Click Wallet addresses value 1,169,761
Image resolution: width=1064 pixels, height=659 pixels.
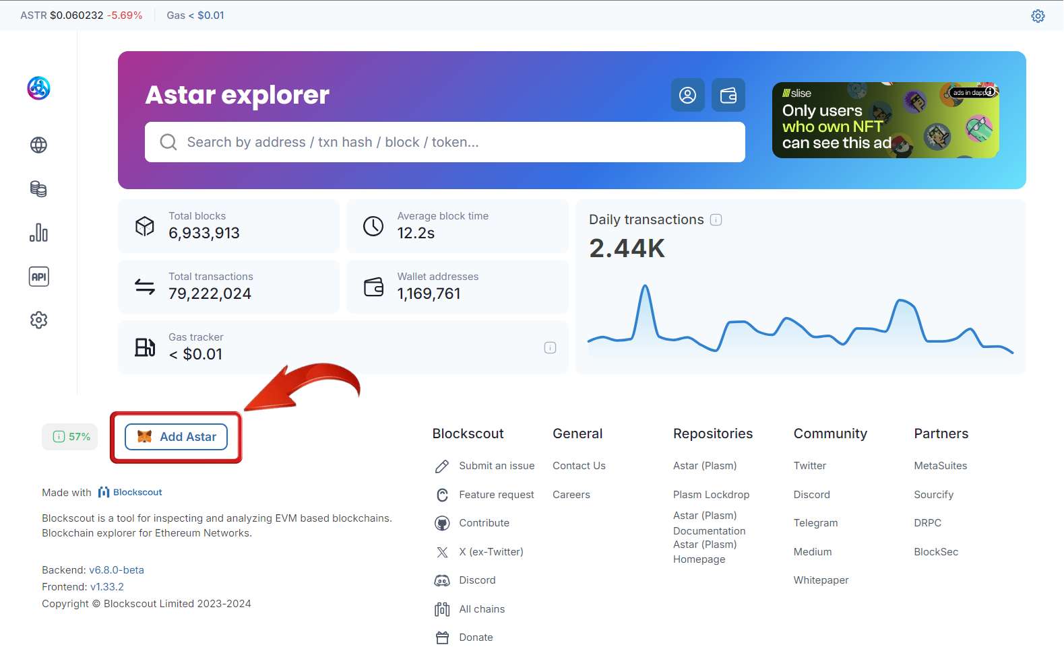(429, 293)
